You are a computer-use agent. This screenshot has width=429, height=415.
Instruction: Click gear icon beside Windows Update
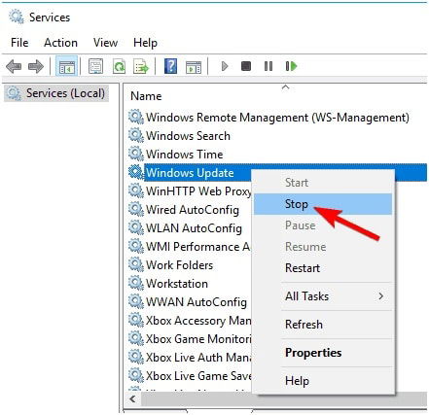click(x=136, y=172)
